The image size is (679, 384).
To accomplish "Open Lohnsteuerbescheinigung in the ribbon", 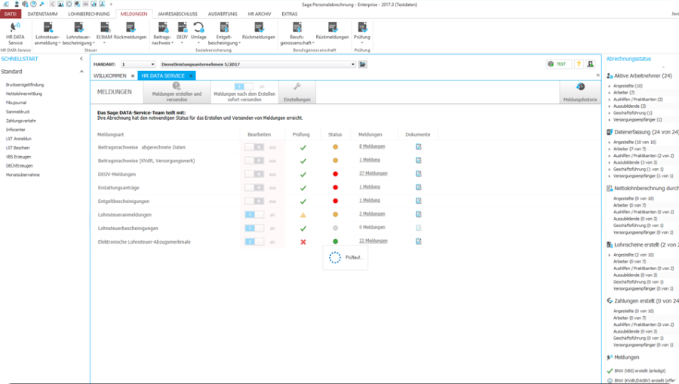I will 78,34.
